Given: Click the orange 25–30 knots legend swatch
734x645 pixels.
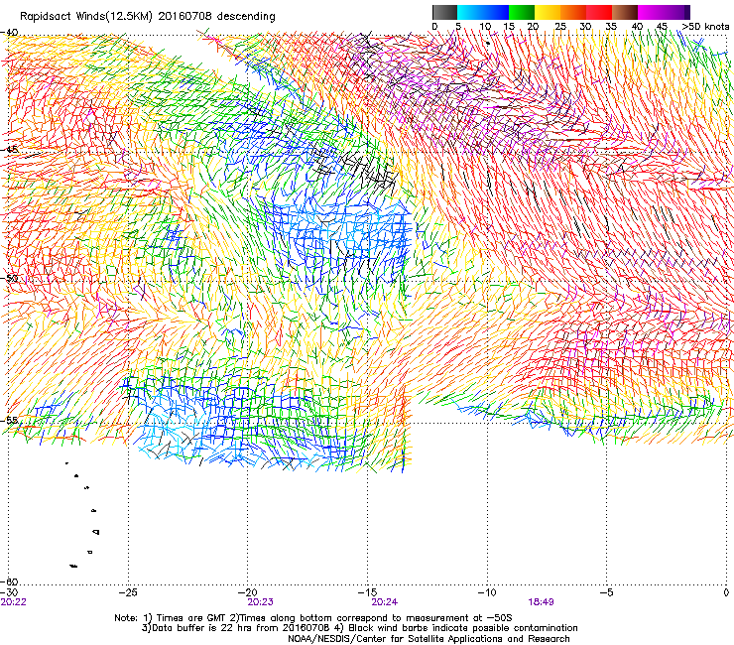Looking at the screenshot, I should point(573,12).
